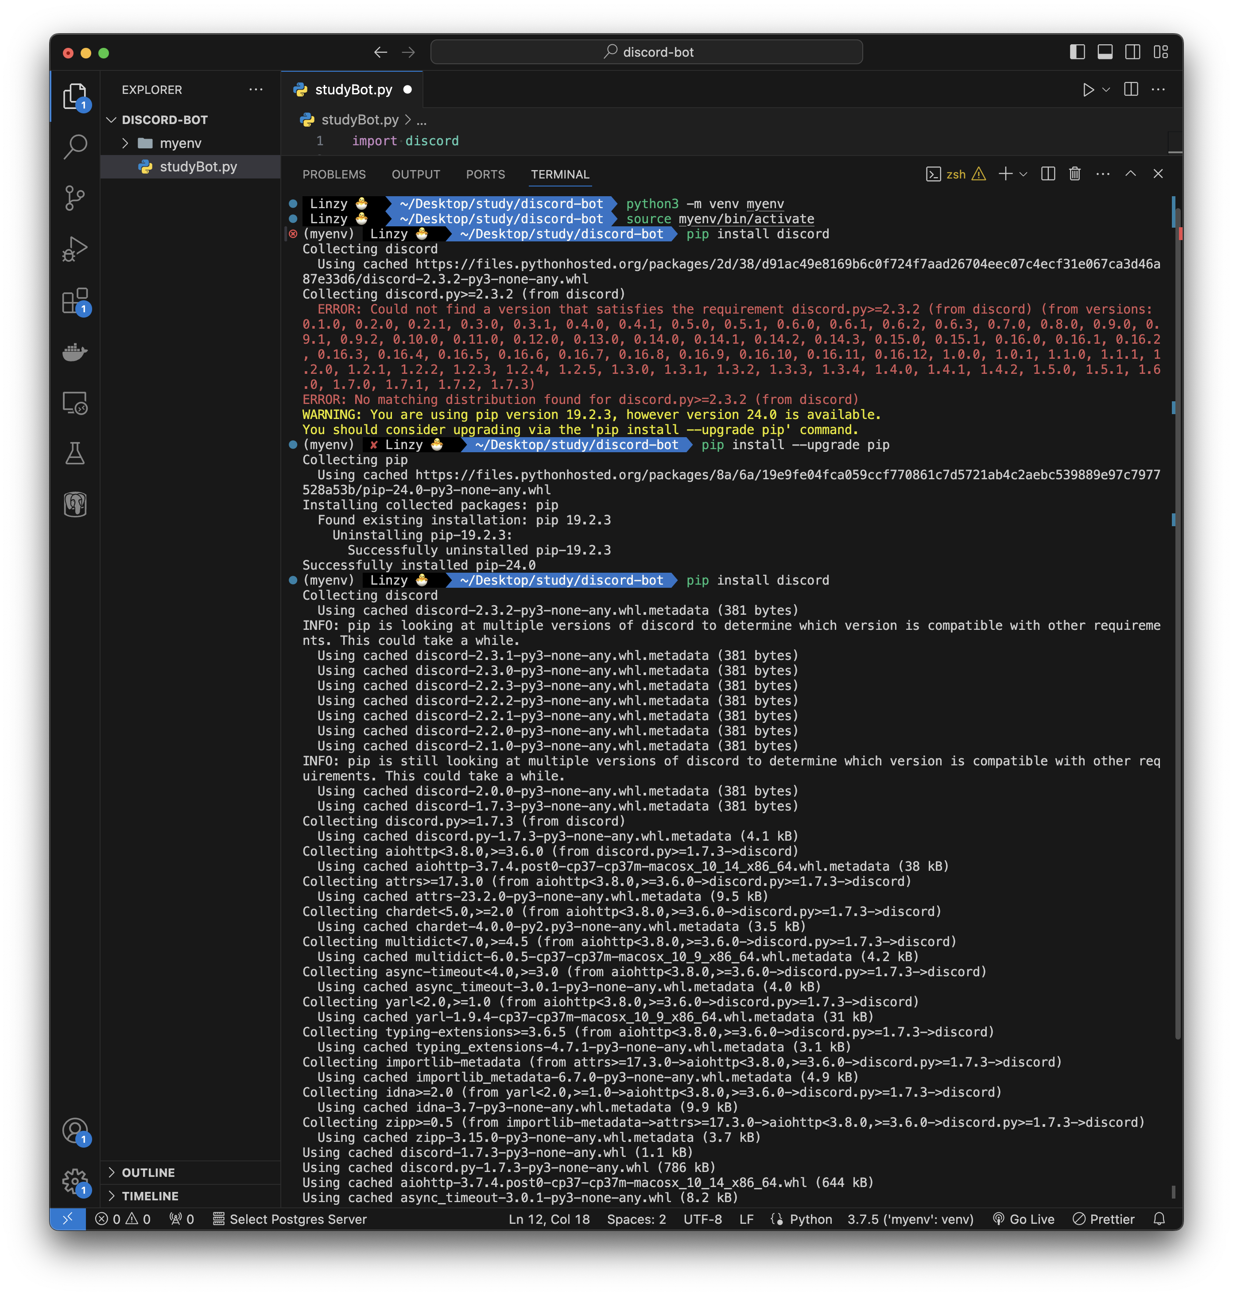Switch to the PROBLEMS tab
1233x1296 pixels.
[x=334, y=174]
